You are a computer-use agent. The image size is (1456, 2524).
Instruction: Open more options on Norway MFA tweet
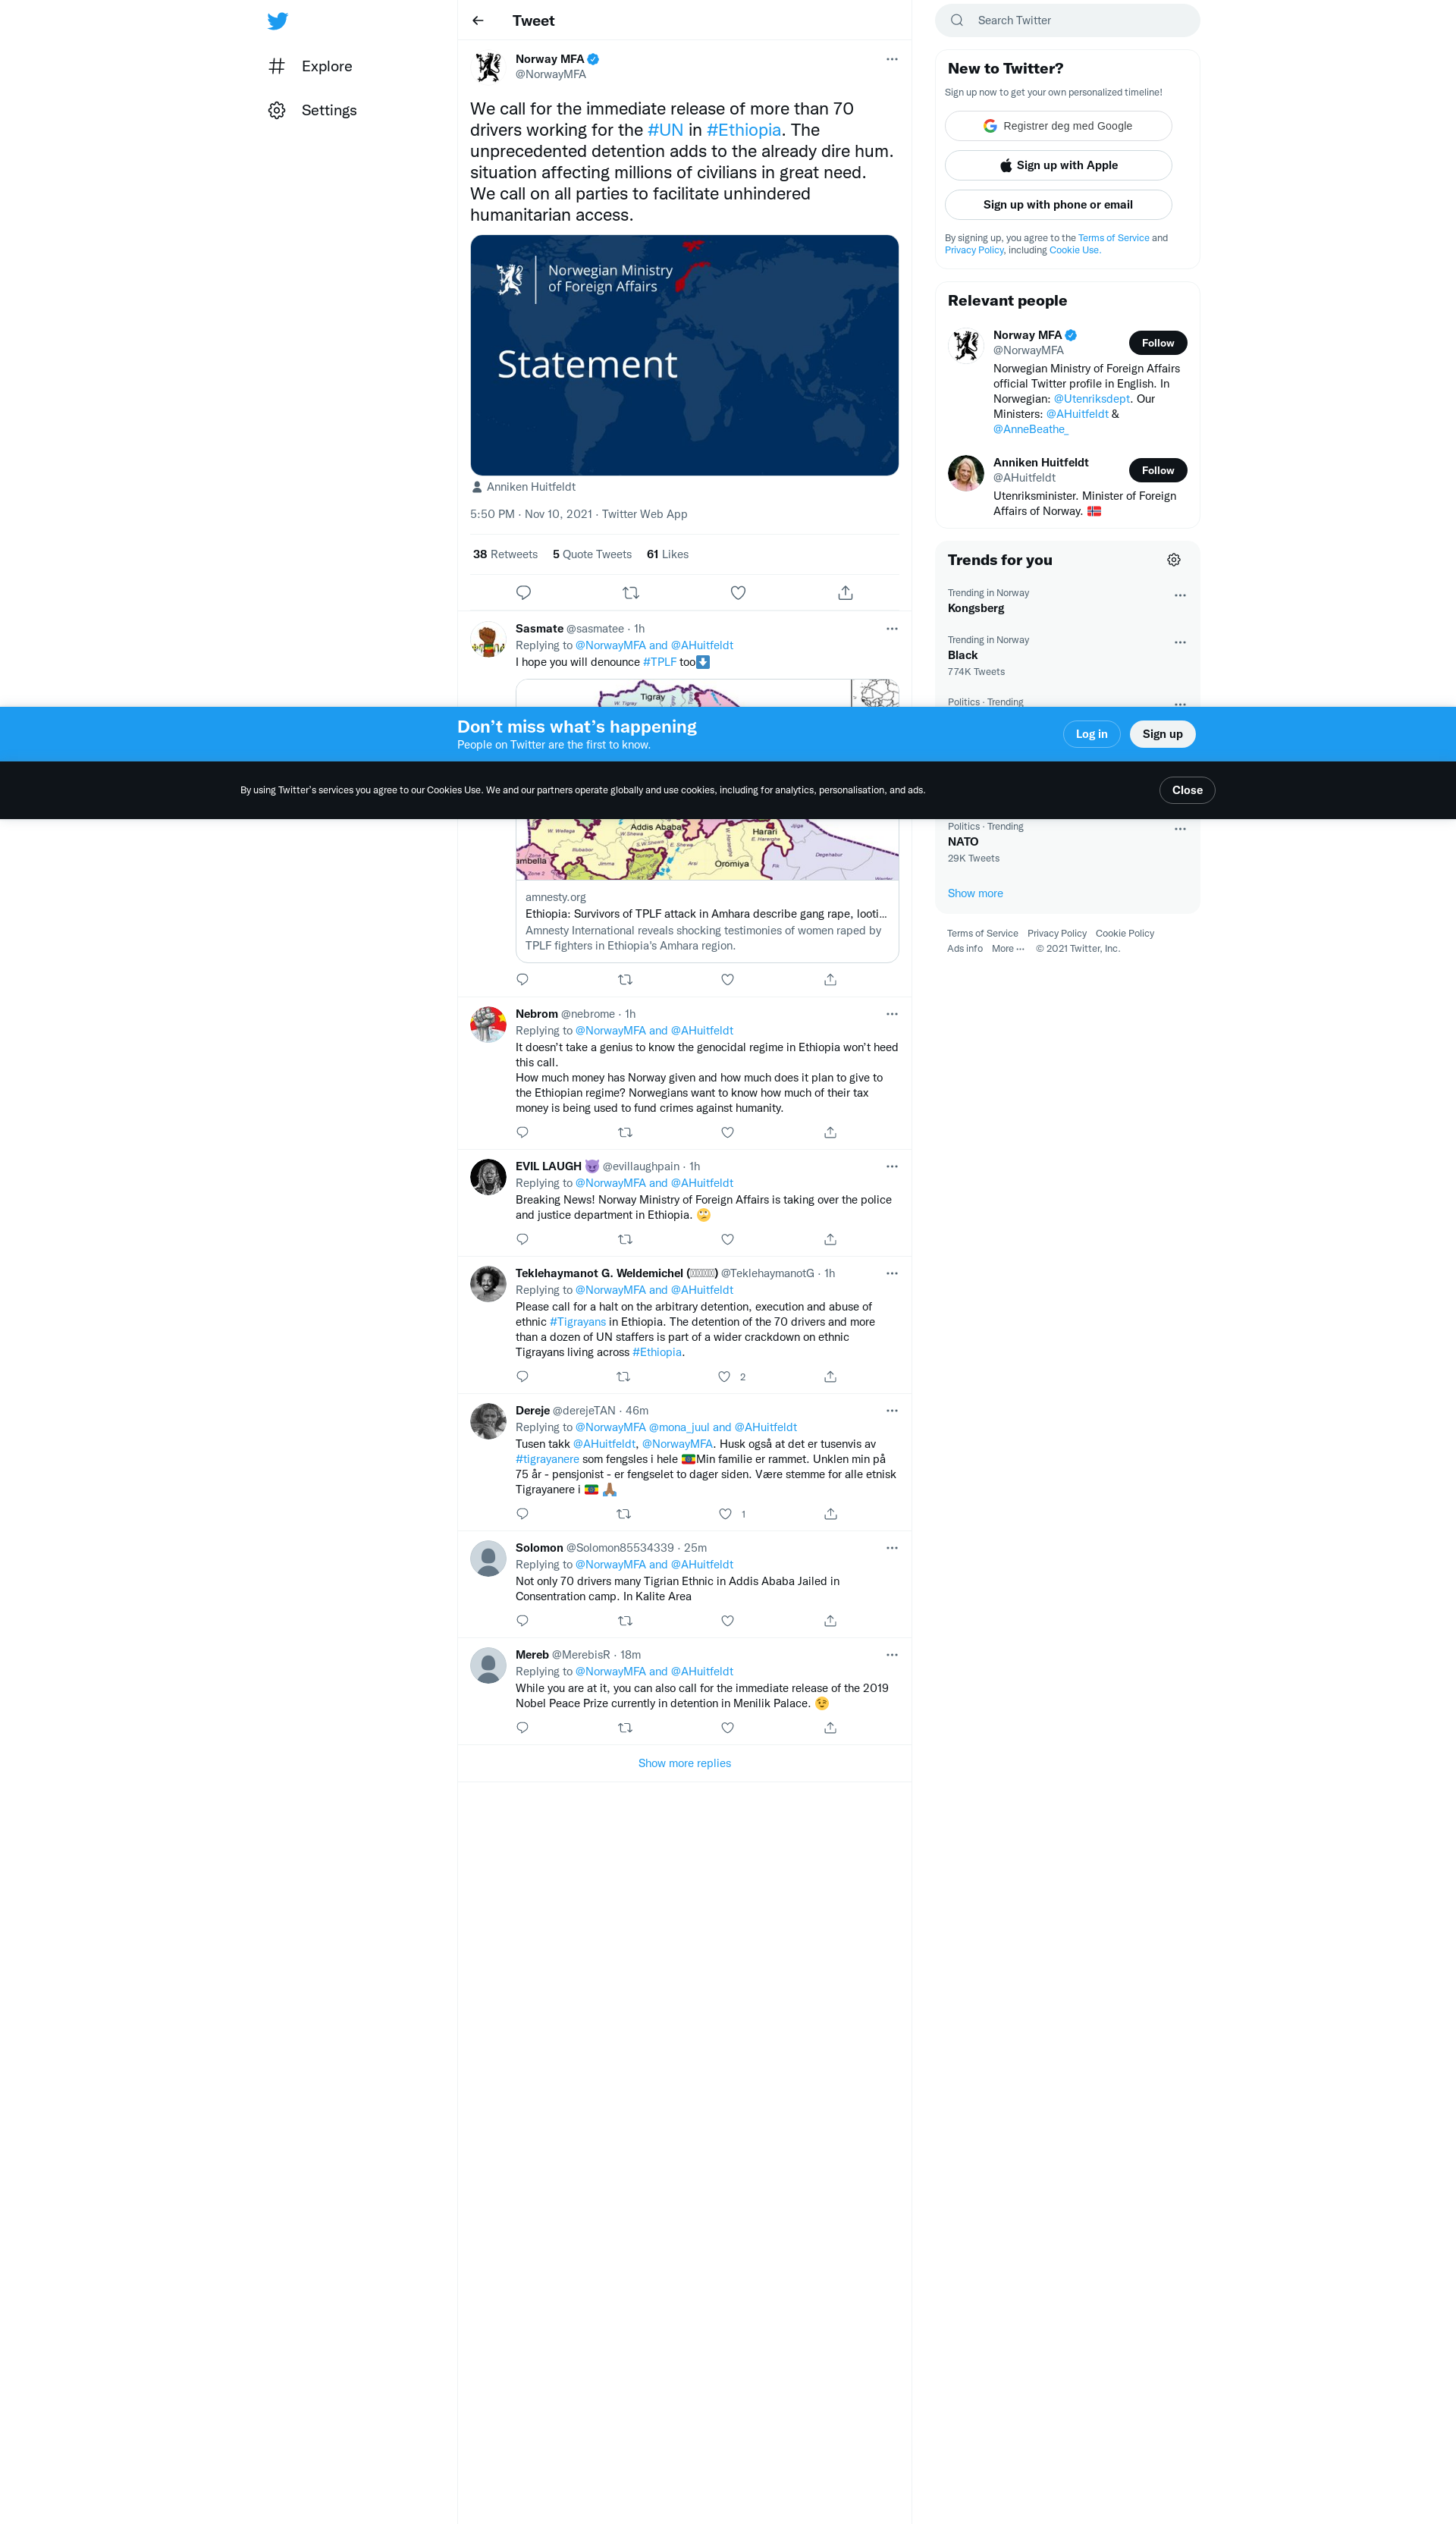892,59
